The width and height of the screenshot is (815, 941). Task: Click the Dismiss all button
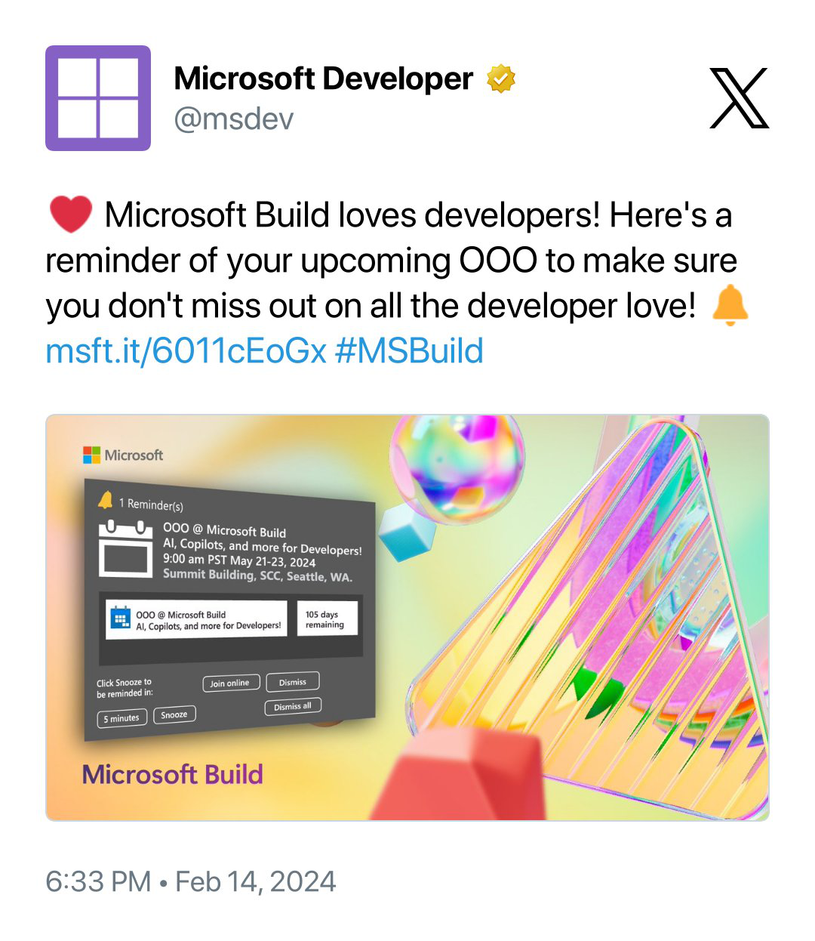(293, 706)
